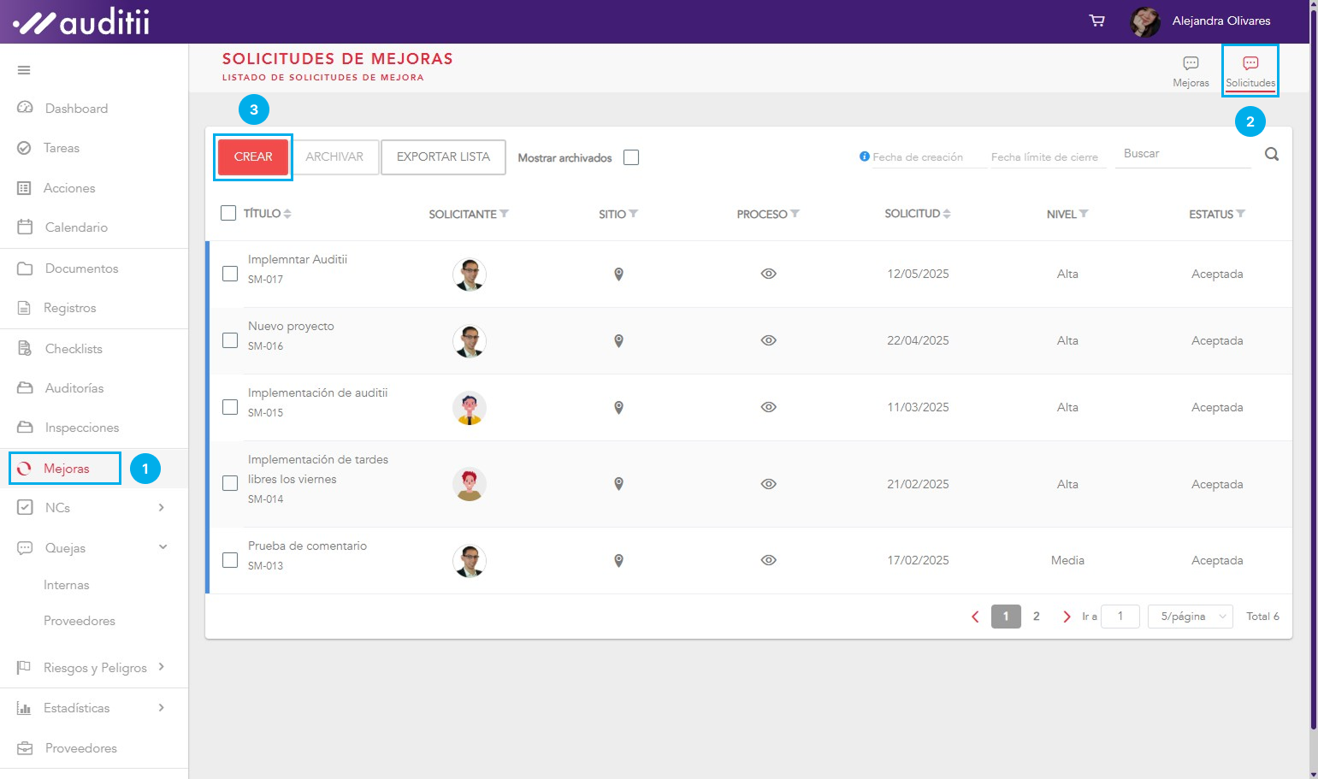
Task: Click the location pin for SM-017
Action: coord(618,274)
